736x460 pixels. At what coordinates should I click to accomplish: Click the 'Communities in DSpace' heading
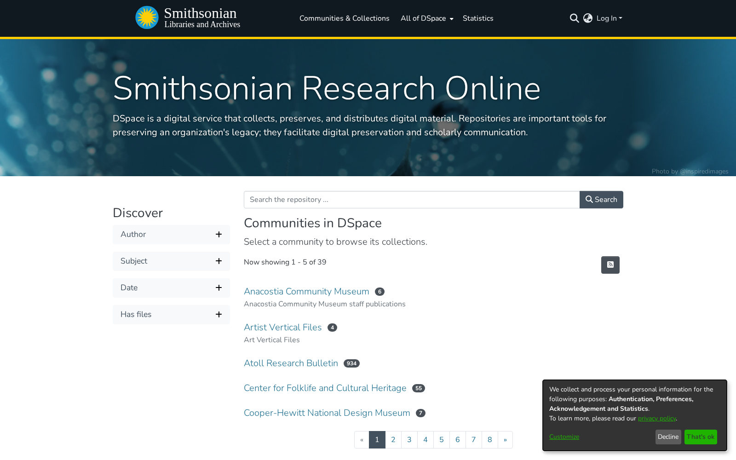(313, 223)
